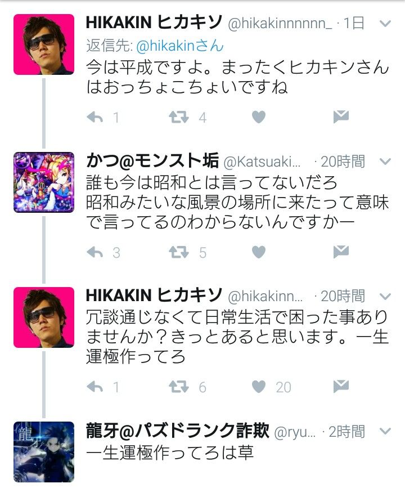The height and width of the screenshot is (488, 405).
Task: Click かつ@モンスト垢 profile avatar
Action: pyautogui.click(x=44, y=182)
